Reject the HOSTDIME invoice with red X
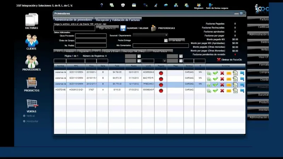This screenshot has height=159, width=283. click(222, 90)
